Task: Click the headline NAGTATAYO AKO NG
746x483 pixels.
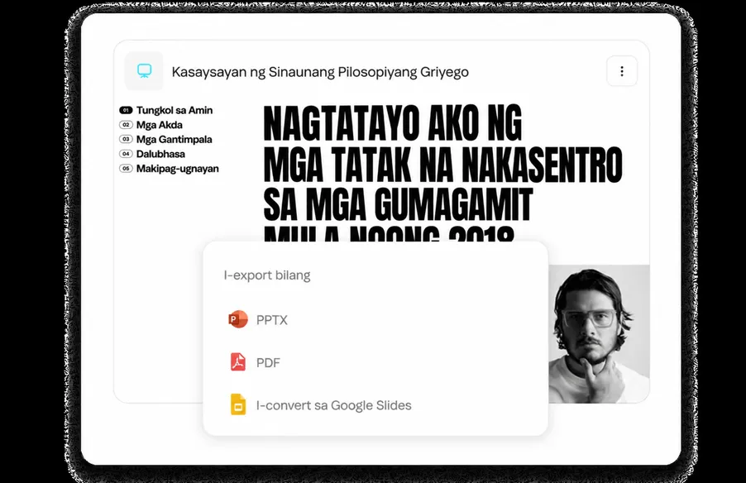Action: pos(393,124)
